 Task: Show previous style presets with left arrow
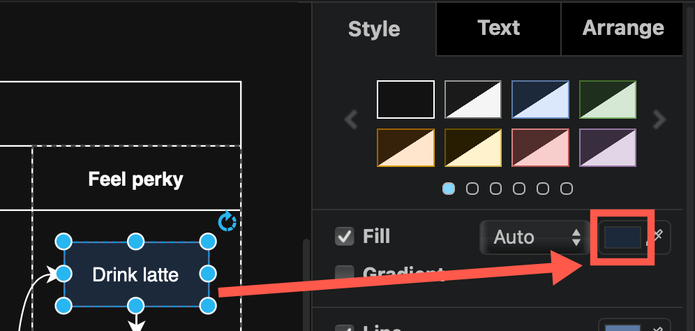tap(352, 120)
